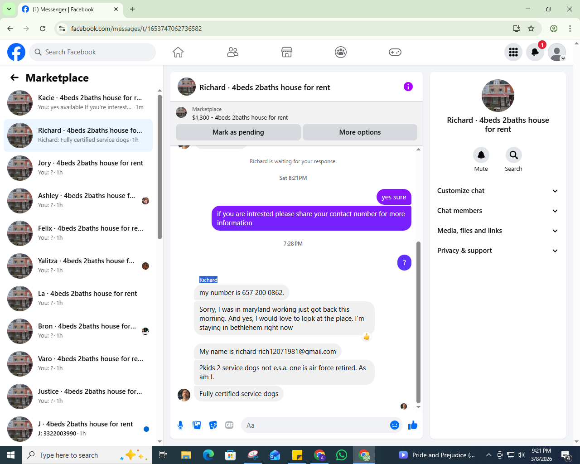Open Windows notification center icon
580x464 pixels.
coord(565,455)
